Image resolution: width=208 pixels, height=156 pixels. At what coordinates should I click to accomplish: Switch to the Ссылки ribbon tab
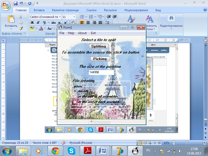pos(91,10)
